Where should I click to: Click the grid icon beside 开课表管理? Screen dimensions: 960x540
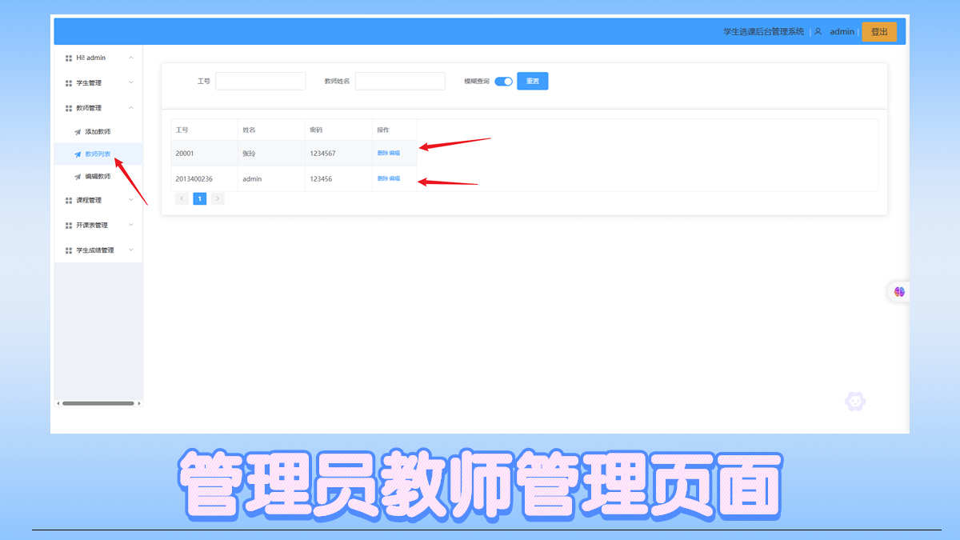click(x=69, y=226)
